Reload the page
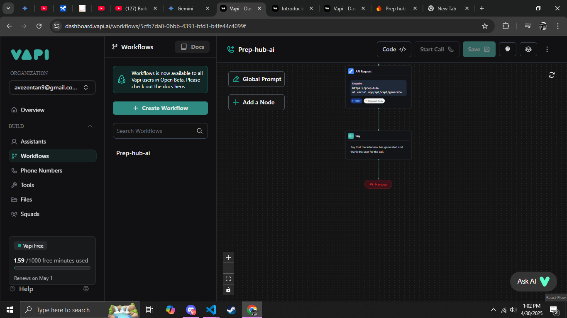Viewport: 567px width, 318px height. [39, 26]
